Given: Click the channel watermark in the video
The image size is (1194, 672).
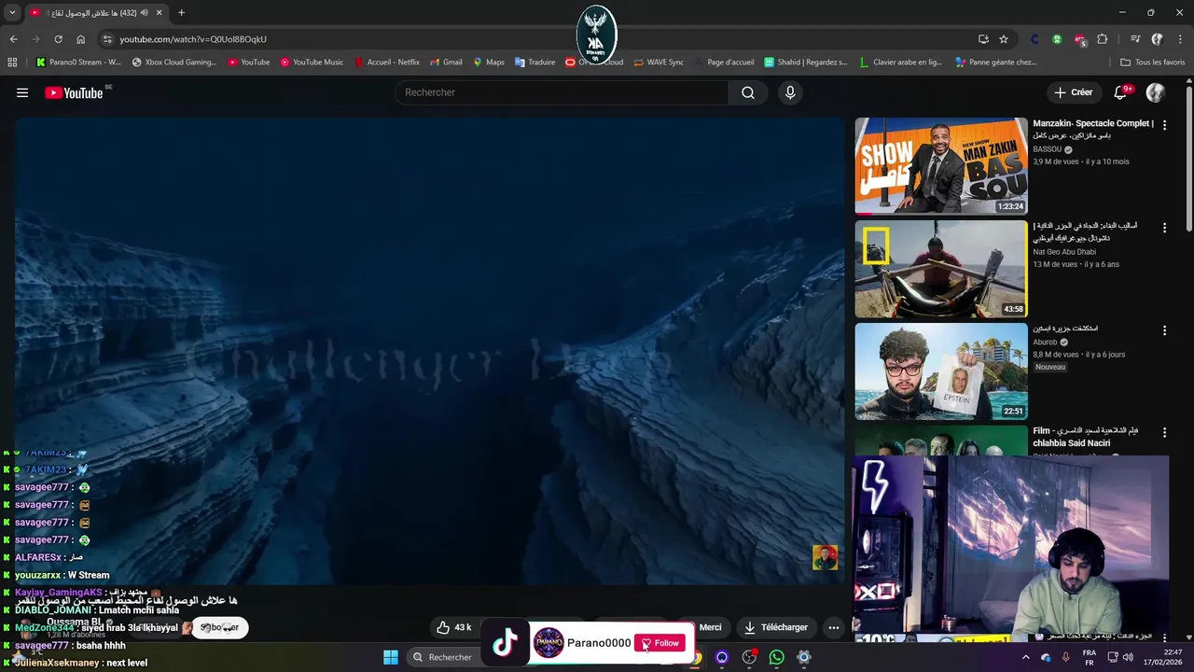Looking at the screenshot, I should pos(825,557).
